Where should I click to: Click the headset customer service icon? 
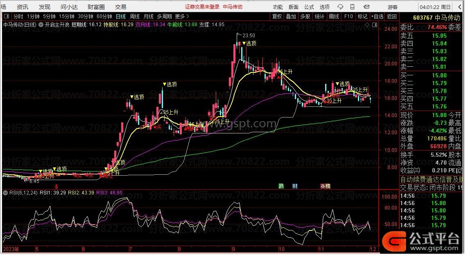tap(340, 7)
